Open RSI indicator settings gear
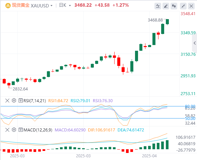 (14, 101)
